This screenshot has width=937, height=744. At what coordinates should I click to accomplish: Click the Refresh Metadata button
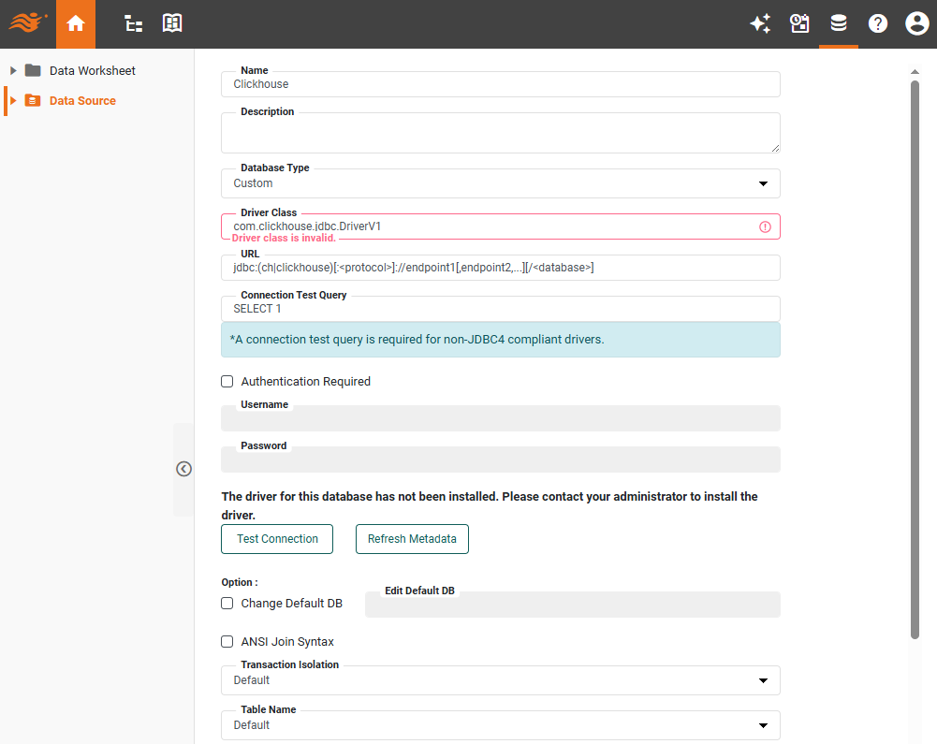[412, 539]
